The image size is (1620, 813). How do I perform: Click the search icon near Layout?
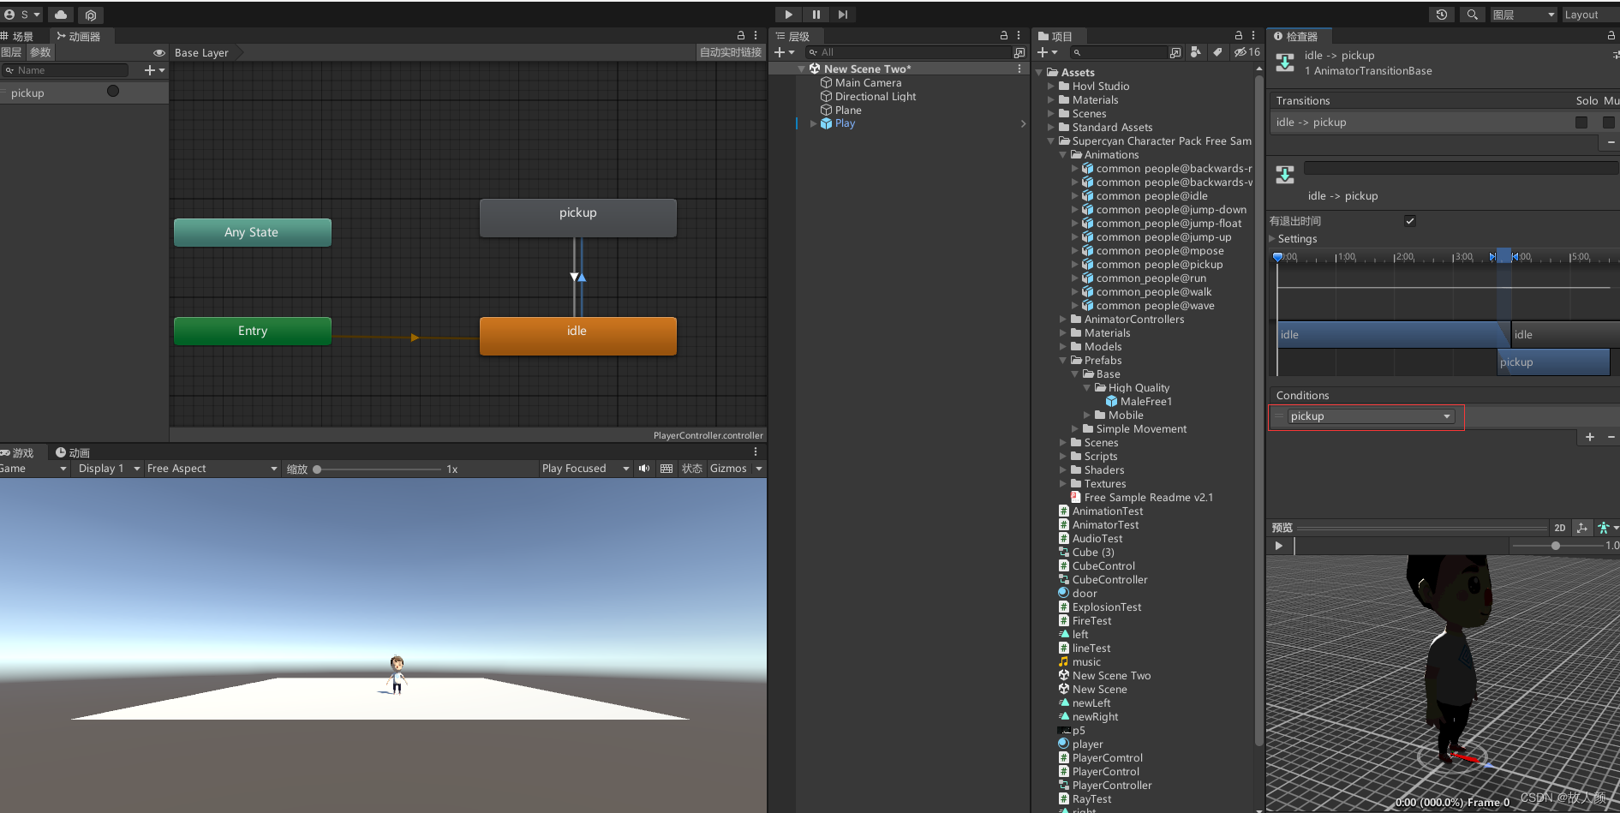1472,15
